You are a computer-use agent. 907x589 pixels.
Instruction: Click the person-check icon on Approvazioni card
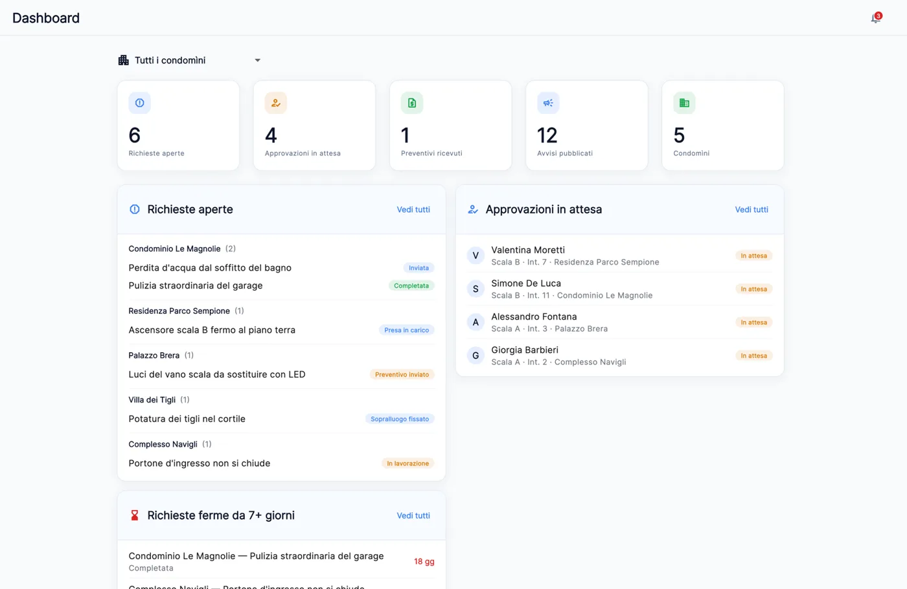[x=276, y=103]
